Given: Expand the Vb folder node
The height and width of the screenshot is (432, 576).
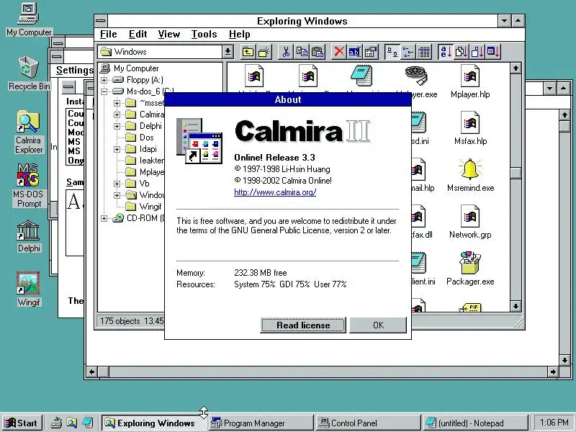Looking at the screenshot, I should pos(117,184).
